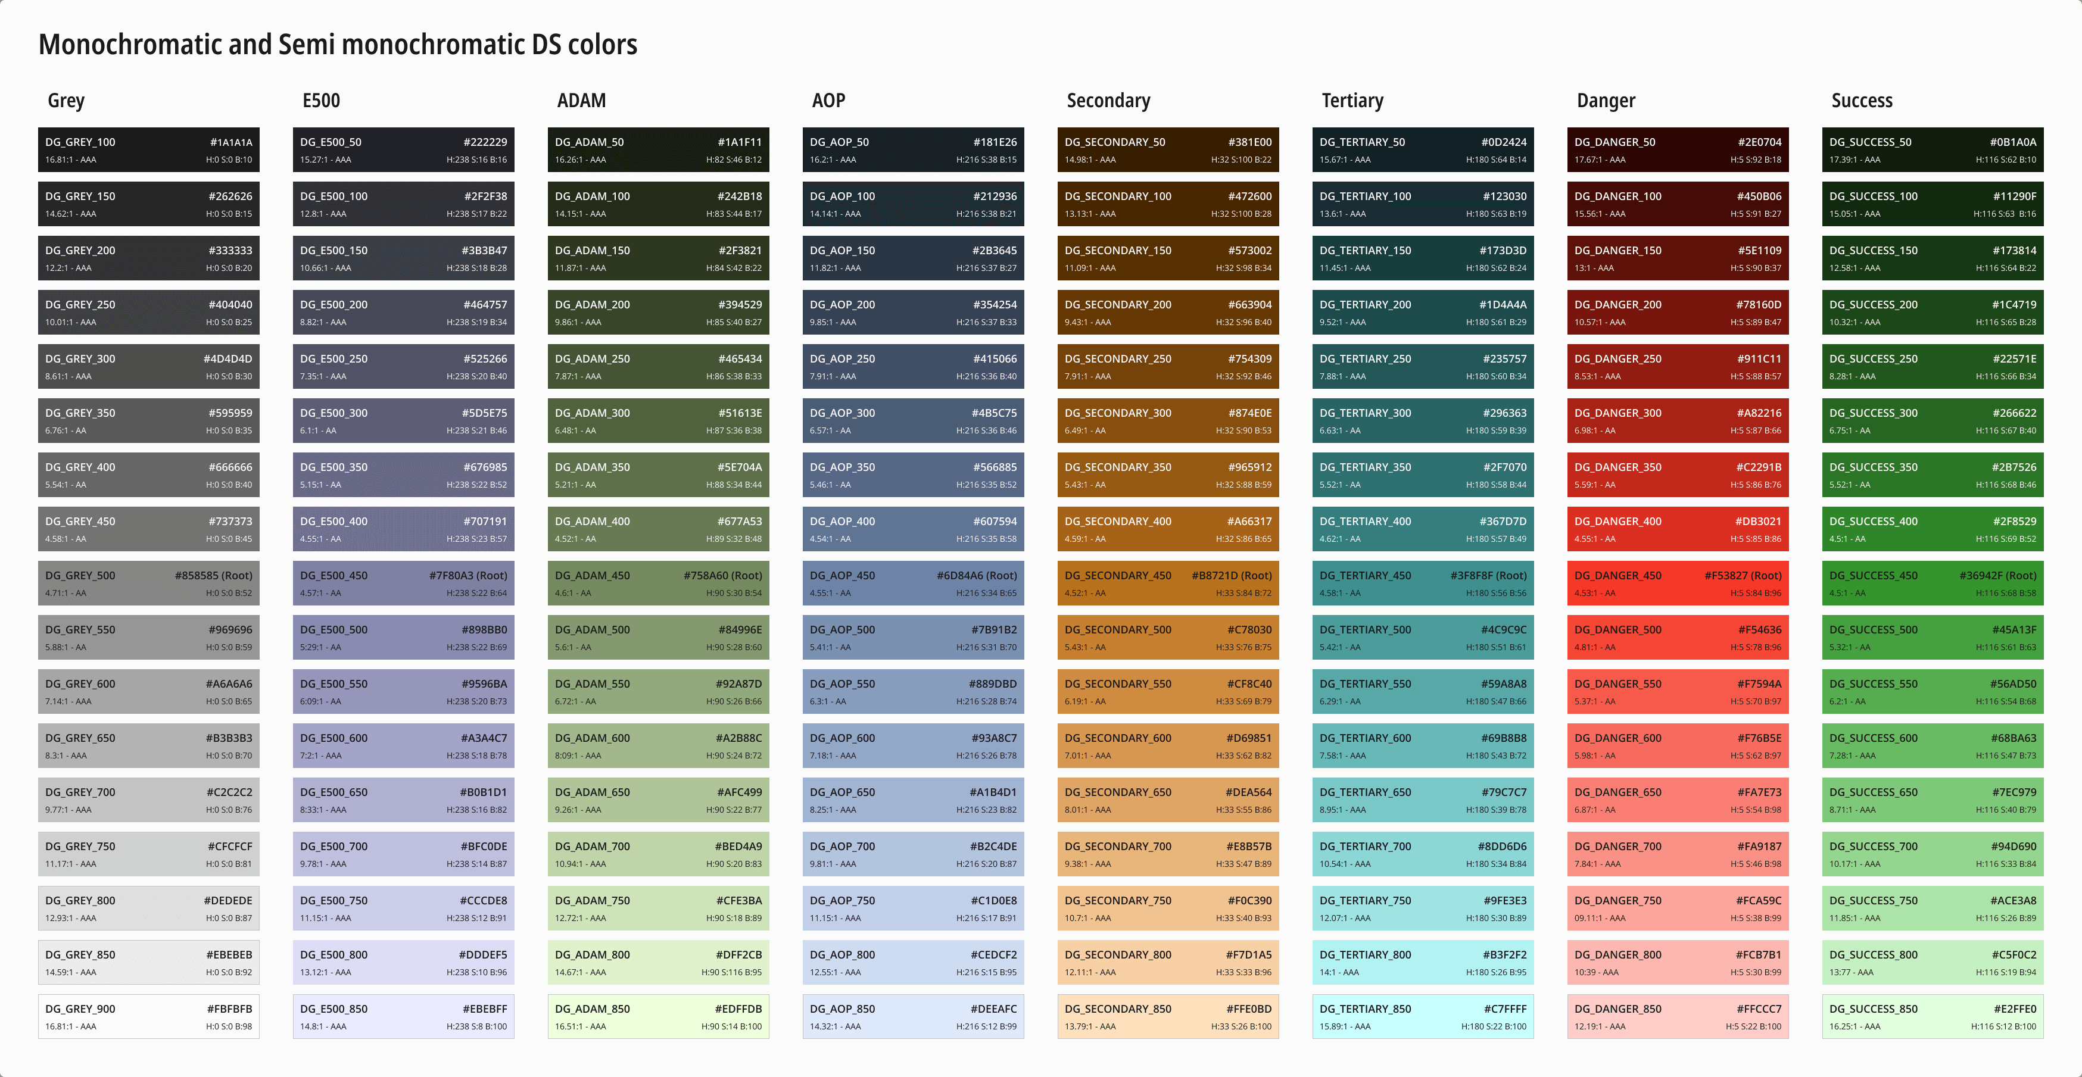The width and height of the screenshot is (2082, 1077).
Task: Select the DG_DANGER_650 swatch
Action: (1678, 800)
